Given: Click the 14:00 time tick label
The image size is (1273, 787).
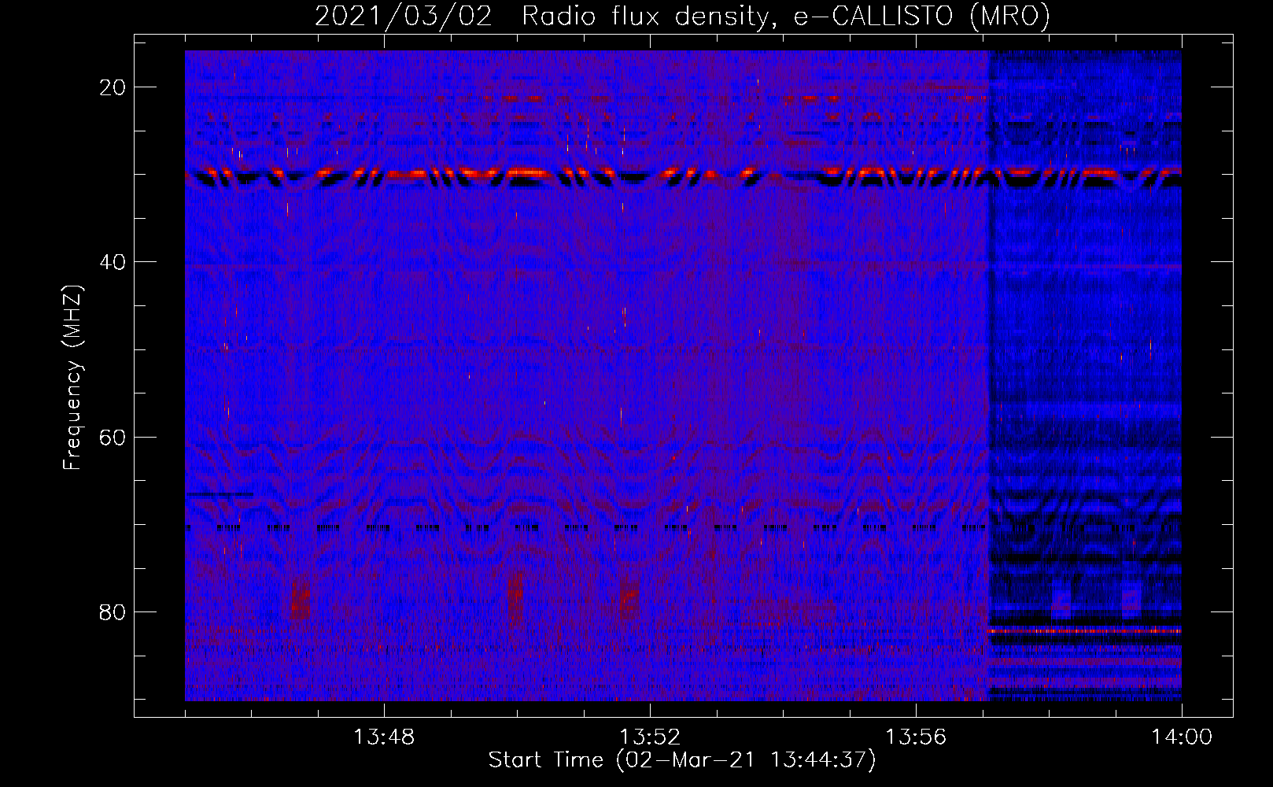Looking at the screenshot, I should coord(1182,737).
